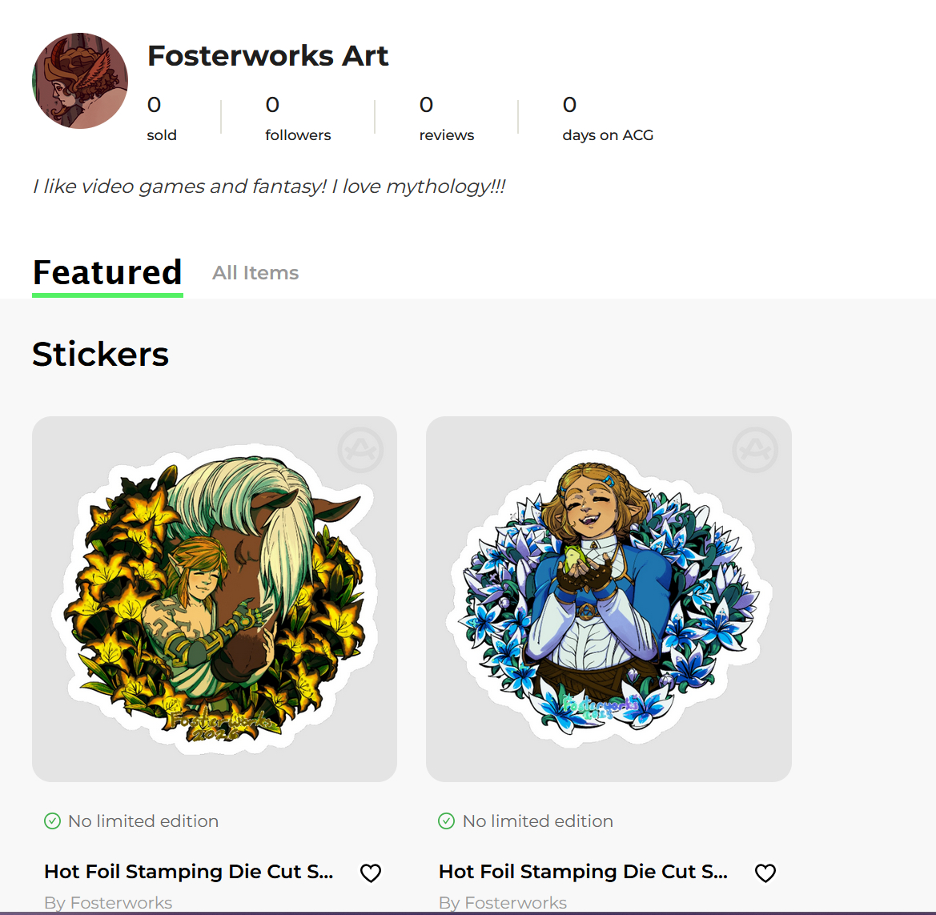View the followers count stat

coord(298,119)
